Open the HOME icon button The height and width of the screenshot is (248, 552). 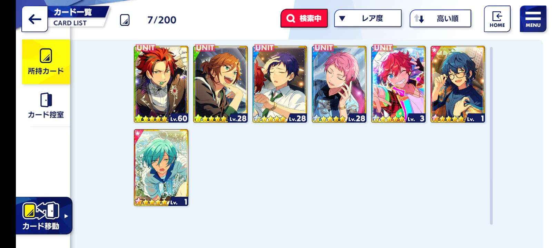tap(497, 19)
